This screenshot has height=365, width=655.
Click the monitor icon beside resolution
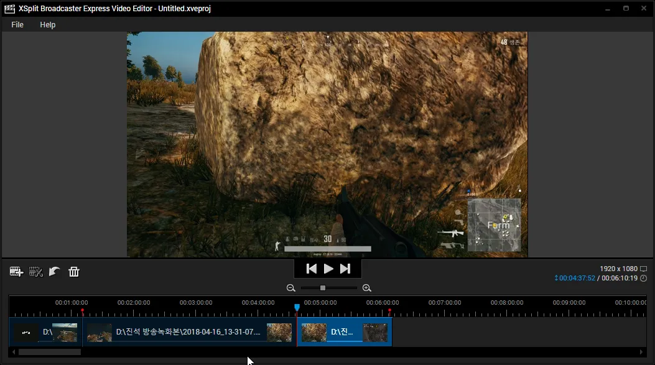(x=643, y=269)
